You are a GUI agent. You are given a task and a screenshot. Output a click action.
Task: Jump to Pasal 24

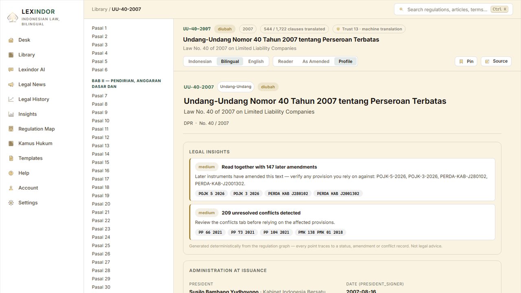[101, 237]
